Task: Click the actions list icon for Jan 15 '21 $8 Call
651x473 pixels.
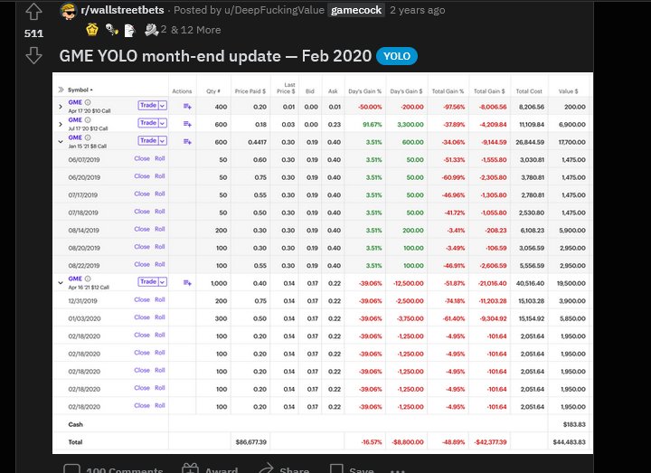Action: point(187,142)
